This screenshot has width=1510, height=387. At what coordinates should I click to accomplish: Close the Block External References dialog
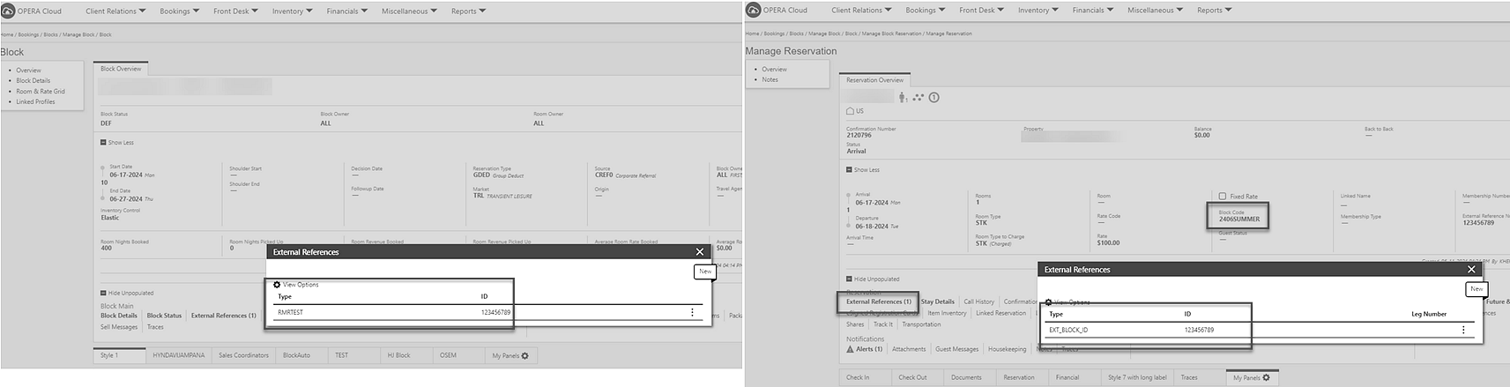[700, 252]
